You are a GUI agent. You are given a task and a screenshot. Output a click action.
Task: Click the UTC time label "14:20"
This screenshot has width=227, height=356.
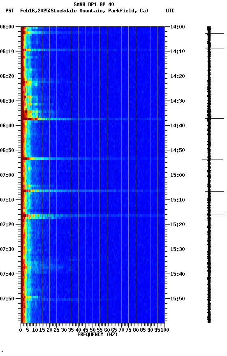point(177,76)
